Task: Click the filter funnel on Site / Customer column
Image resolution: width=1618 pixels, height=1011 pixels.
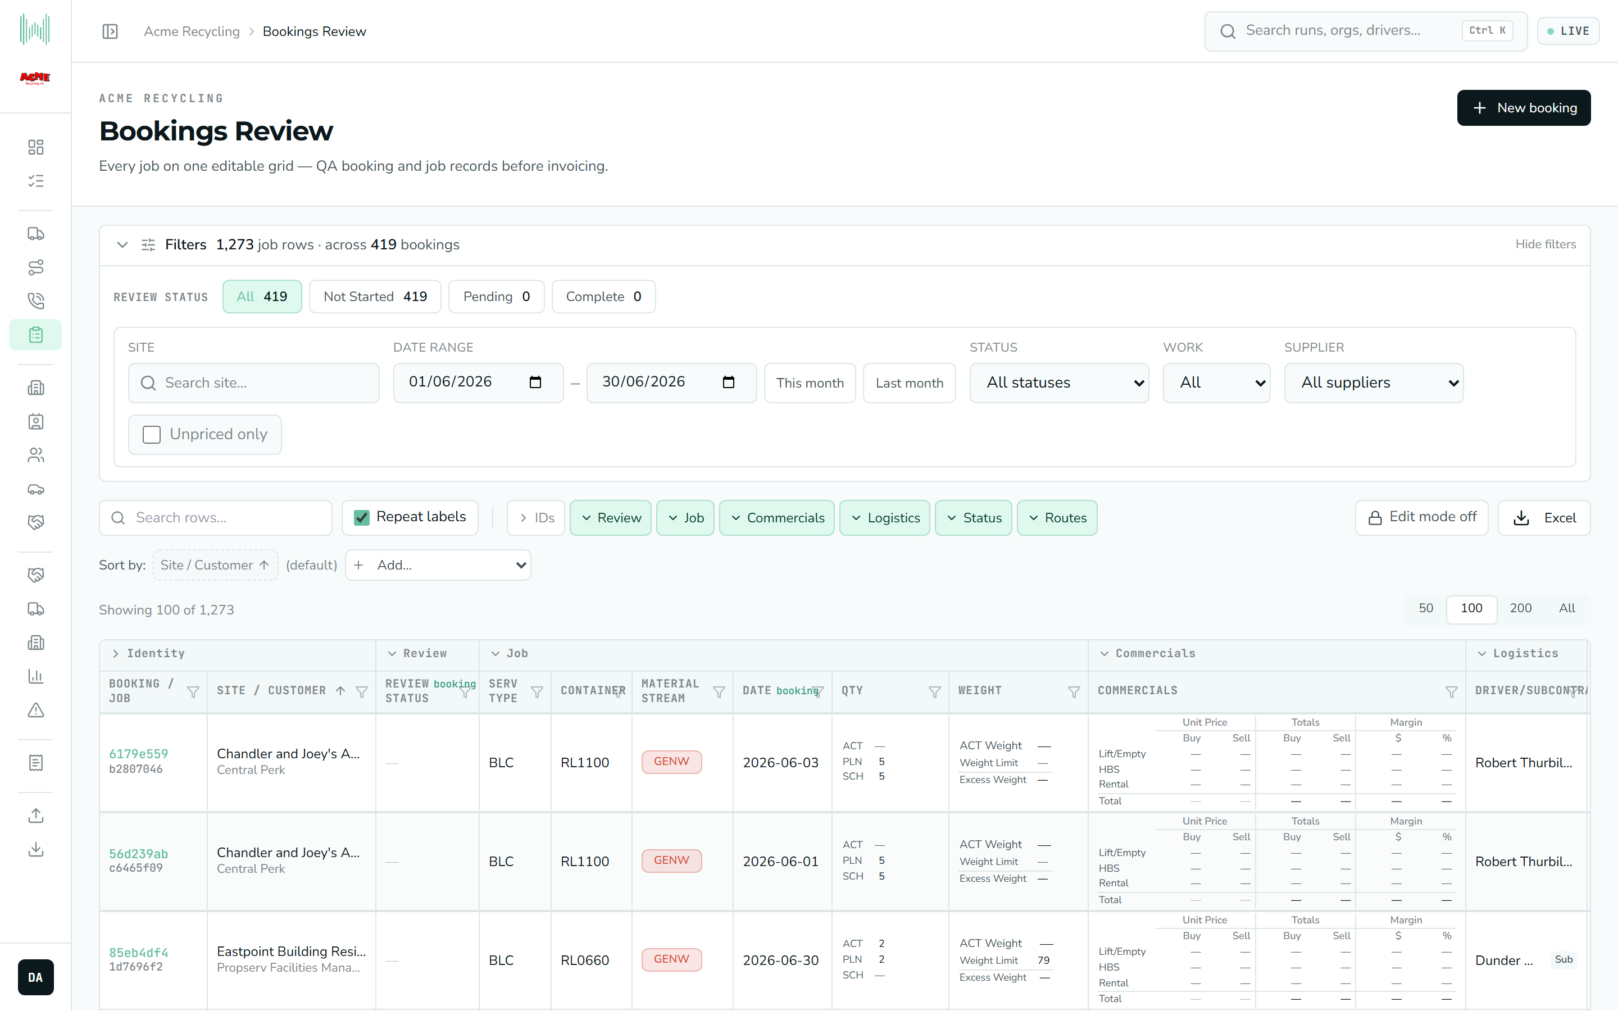Action: click(362, 692)
